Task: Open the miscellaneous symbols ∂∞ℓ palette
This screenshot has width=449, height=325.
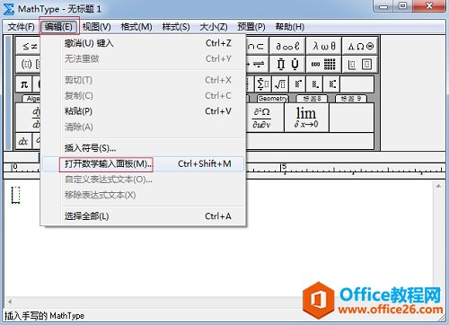Action: tap(287, 46)
